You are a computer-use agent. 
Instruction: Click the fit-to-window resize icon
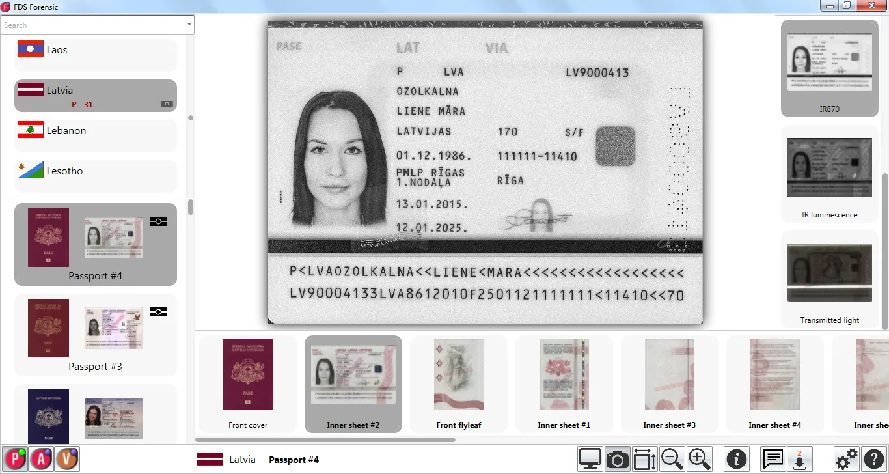(x=644, y=459)
